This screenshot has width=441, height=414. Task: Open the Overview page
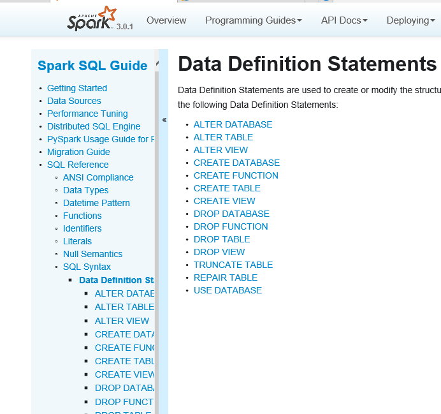coord(166,20)
